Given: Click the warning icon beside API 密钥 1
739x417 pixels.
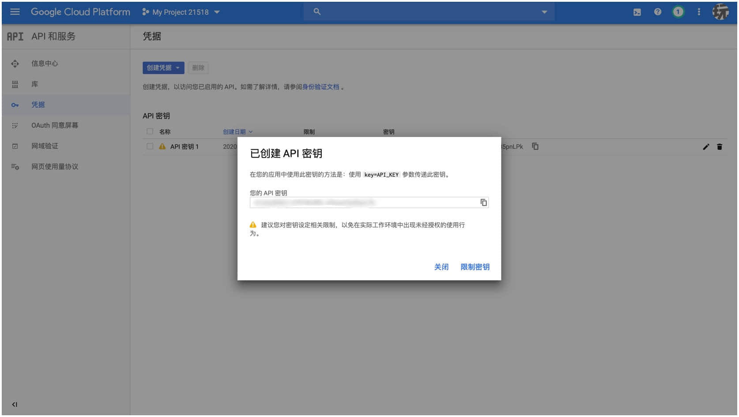Looking at the screenshot, I should [x=162, y=146].
